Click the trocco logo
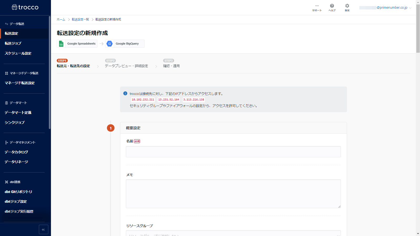The height and width of the screenshot is (236, 420). [25, 7]
